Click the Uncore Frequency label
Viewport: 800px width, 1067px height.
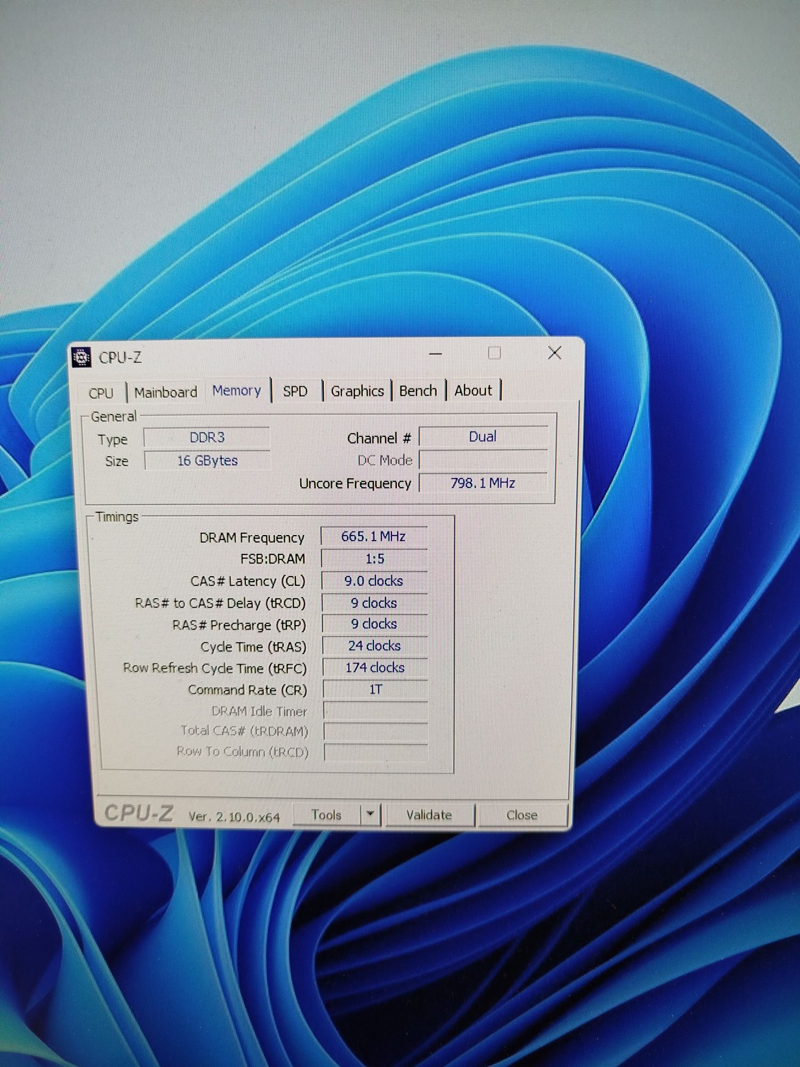pos(355,483)
